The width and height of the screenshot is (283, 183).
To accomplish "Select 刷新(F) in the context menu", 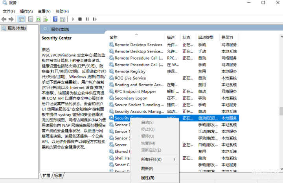I will [x=147, y=169].
